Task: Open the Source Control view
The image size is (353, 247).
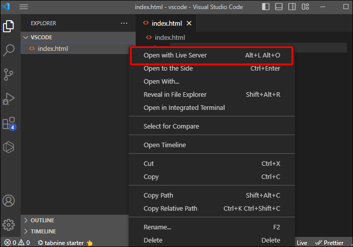Action: [9, 75]
